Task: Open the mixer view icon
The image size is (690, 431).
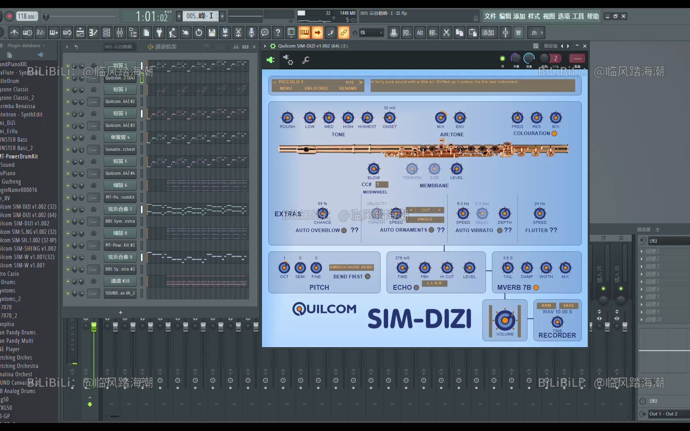Action: click(x=120, y=33)
